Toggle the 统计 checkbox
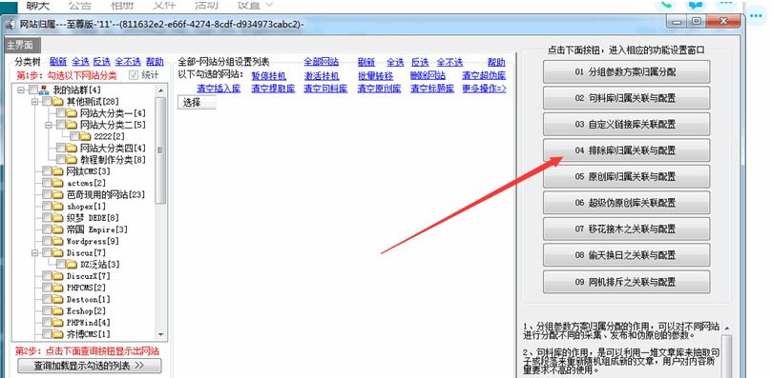Screen dimensions: 772x378 [x=133, y=75]
